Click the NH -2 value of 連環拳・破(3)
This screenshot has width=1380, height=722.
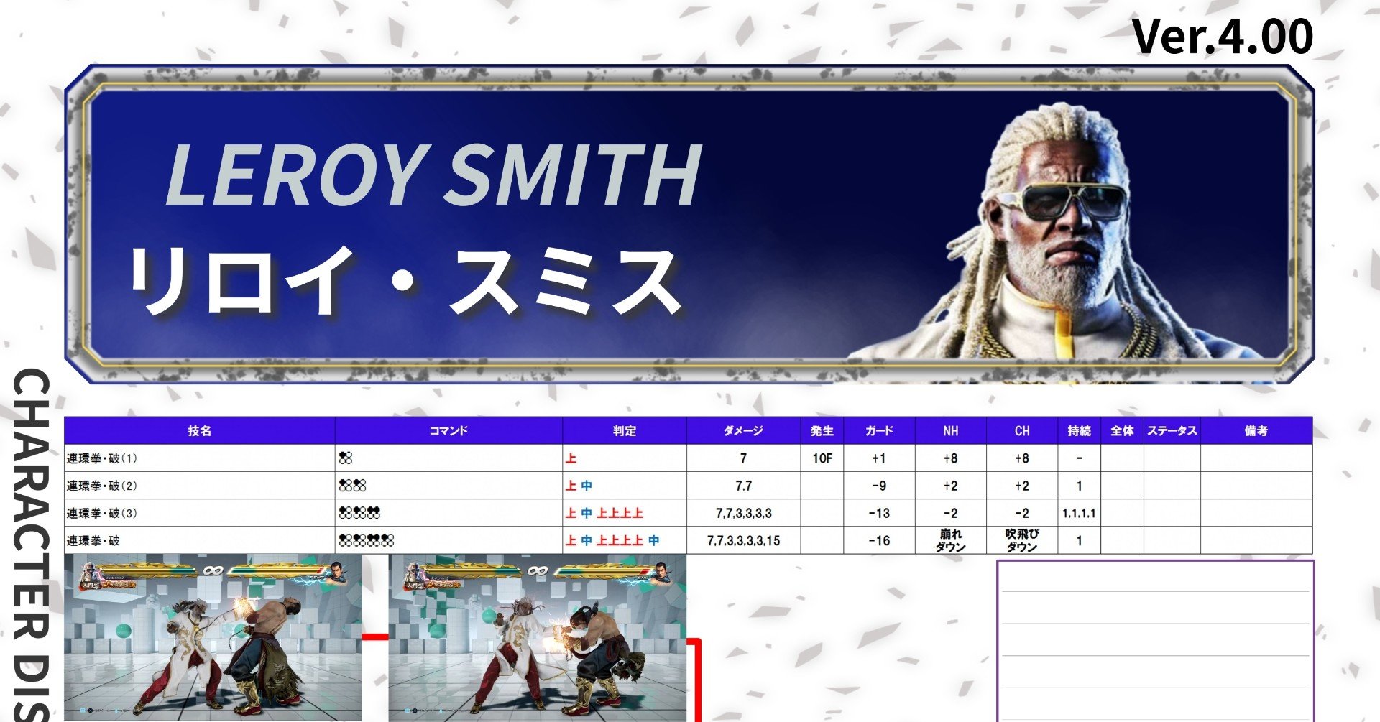click(x=950, y=513)
